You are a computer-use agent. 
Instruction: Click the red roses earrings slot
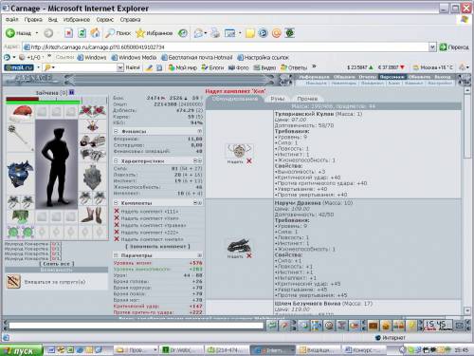(93, 111)
